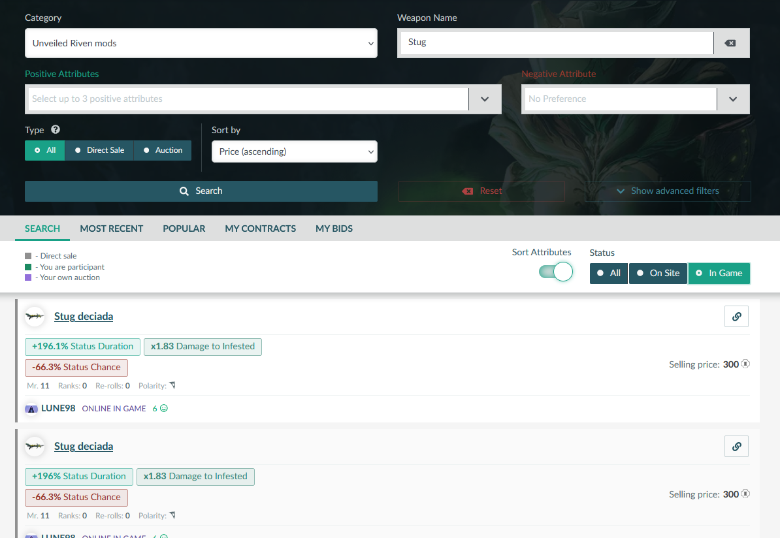Open MY BIDS tab
This screenshot has width=780, height=538.
334,229
